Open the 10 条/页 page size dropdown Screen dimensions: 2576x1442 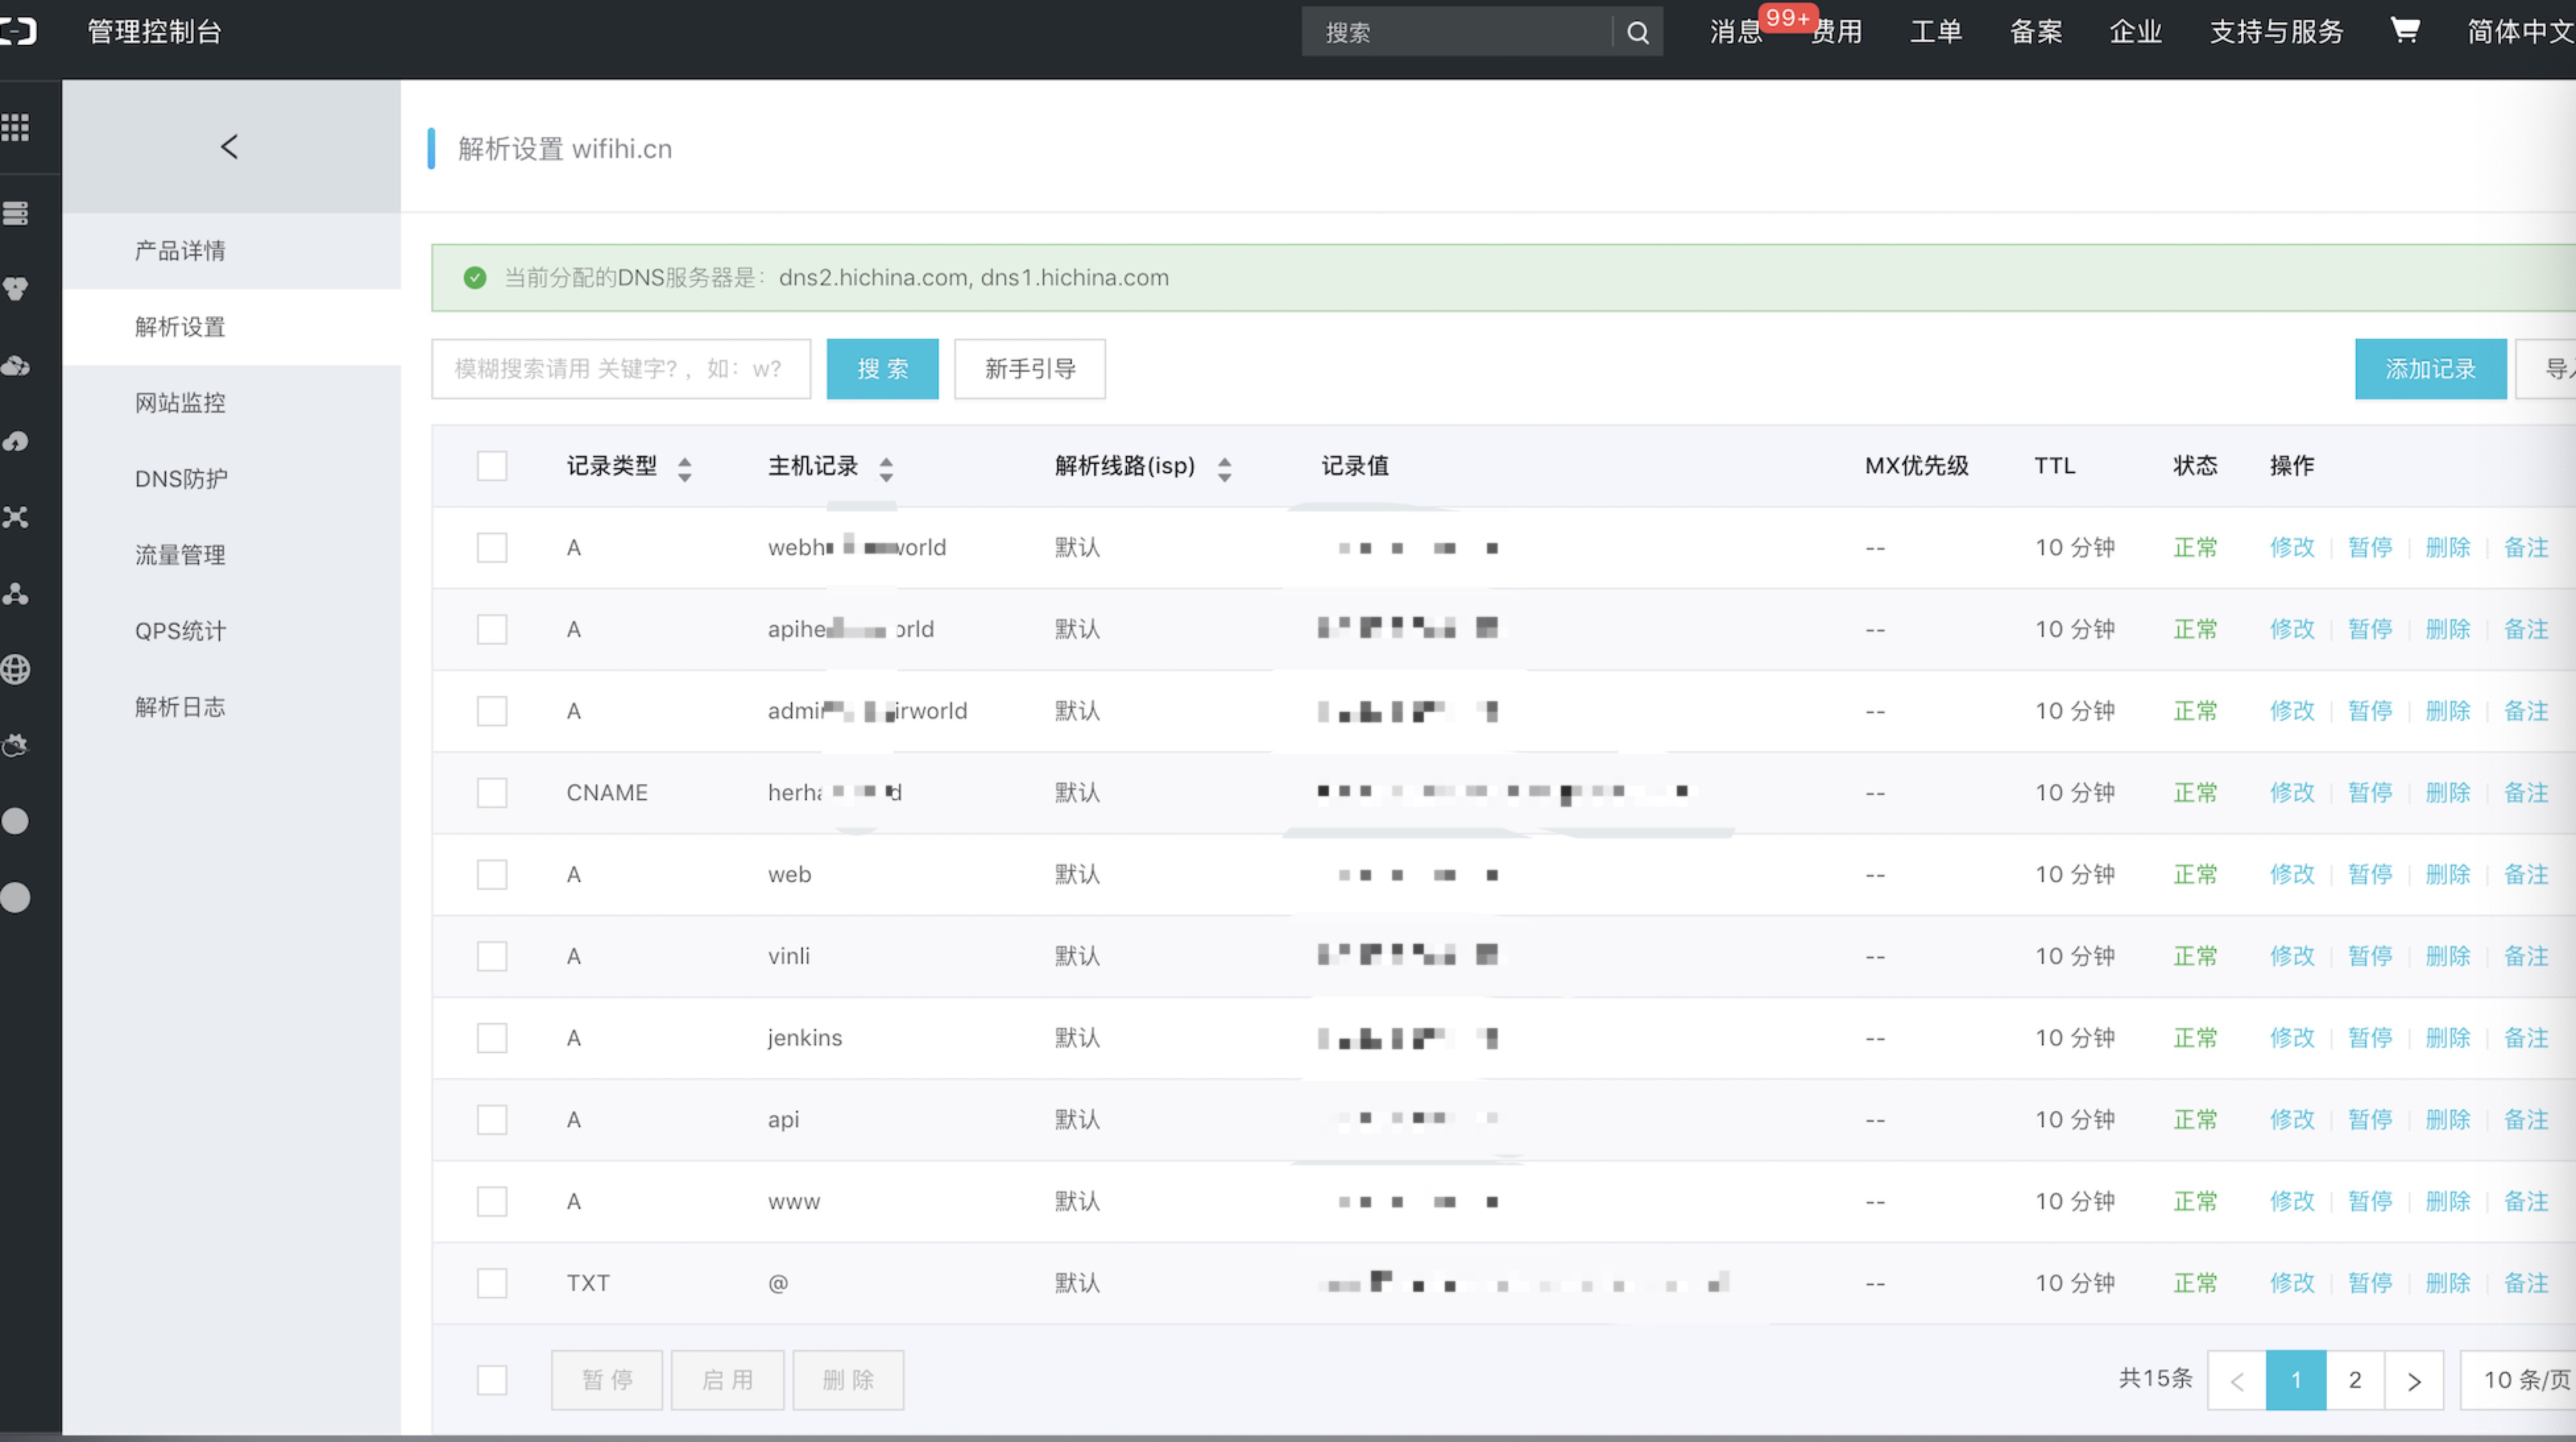pos(2518,1380)
